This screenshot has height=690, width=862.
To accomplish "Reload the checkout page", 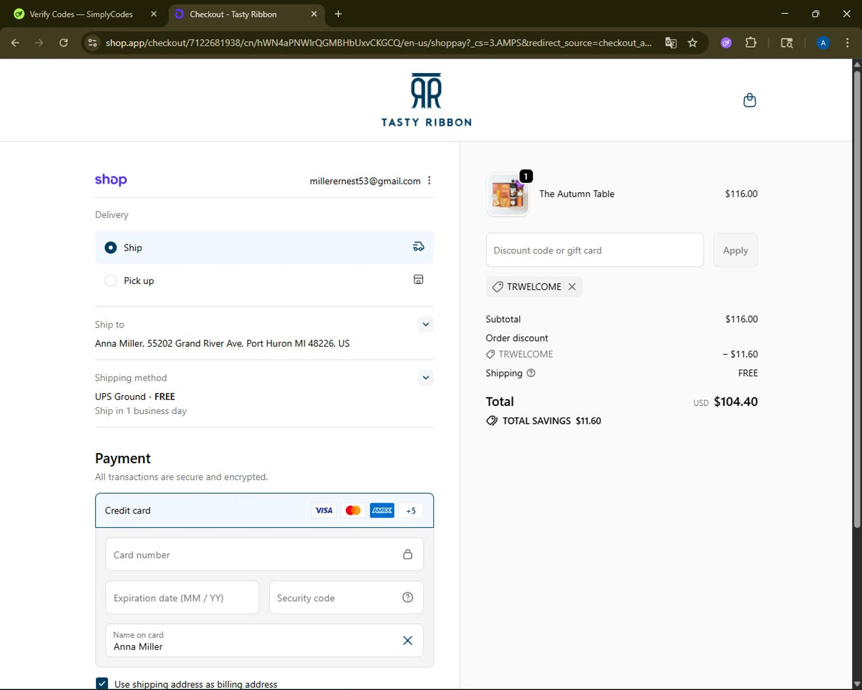I will click(x=64, y=43).
